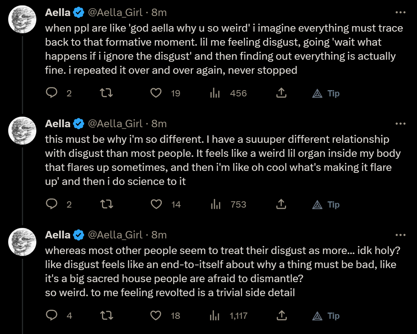Tip the author on the first tweet
This screenshot has width=417, height=334.
[326, 94]
